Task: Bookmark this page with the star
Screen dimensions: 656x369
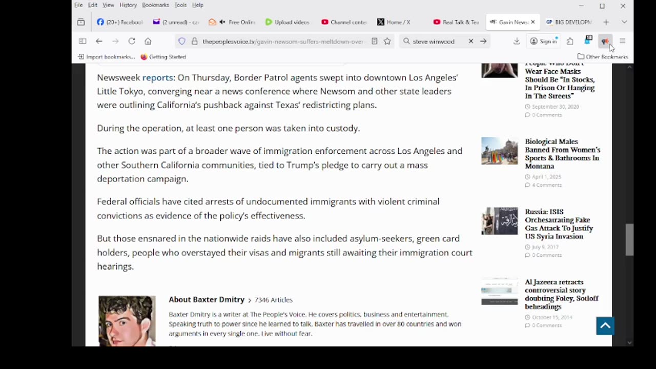Action: 387,41
